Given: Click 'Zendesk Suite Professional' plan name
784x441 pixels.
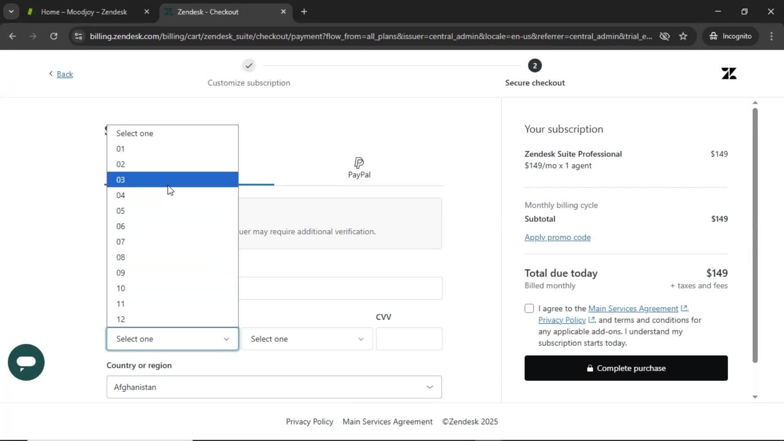Looking at the screenshot, I should tap(573, 154).
